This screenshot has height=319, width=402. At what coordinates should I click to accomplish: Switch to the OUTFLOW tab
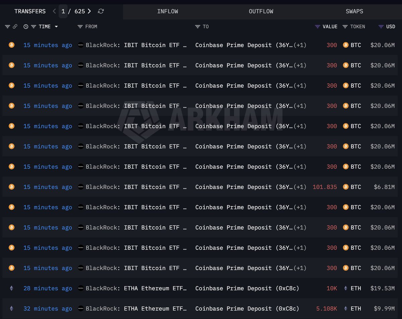click(261, 11)
